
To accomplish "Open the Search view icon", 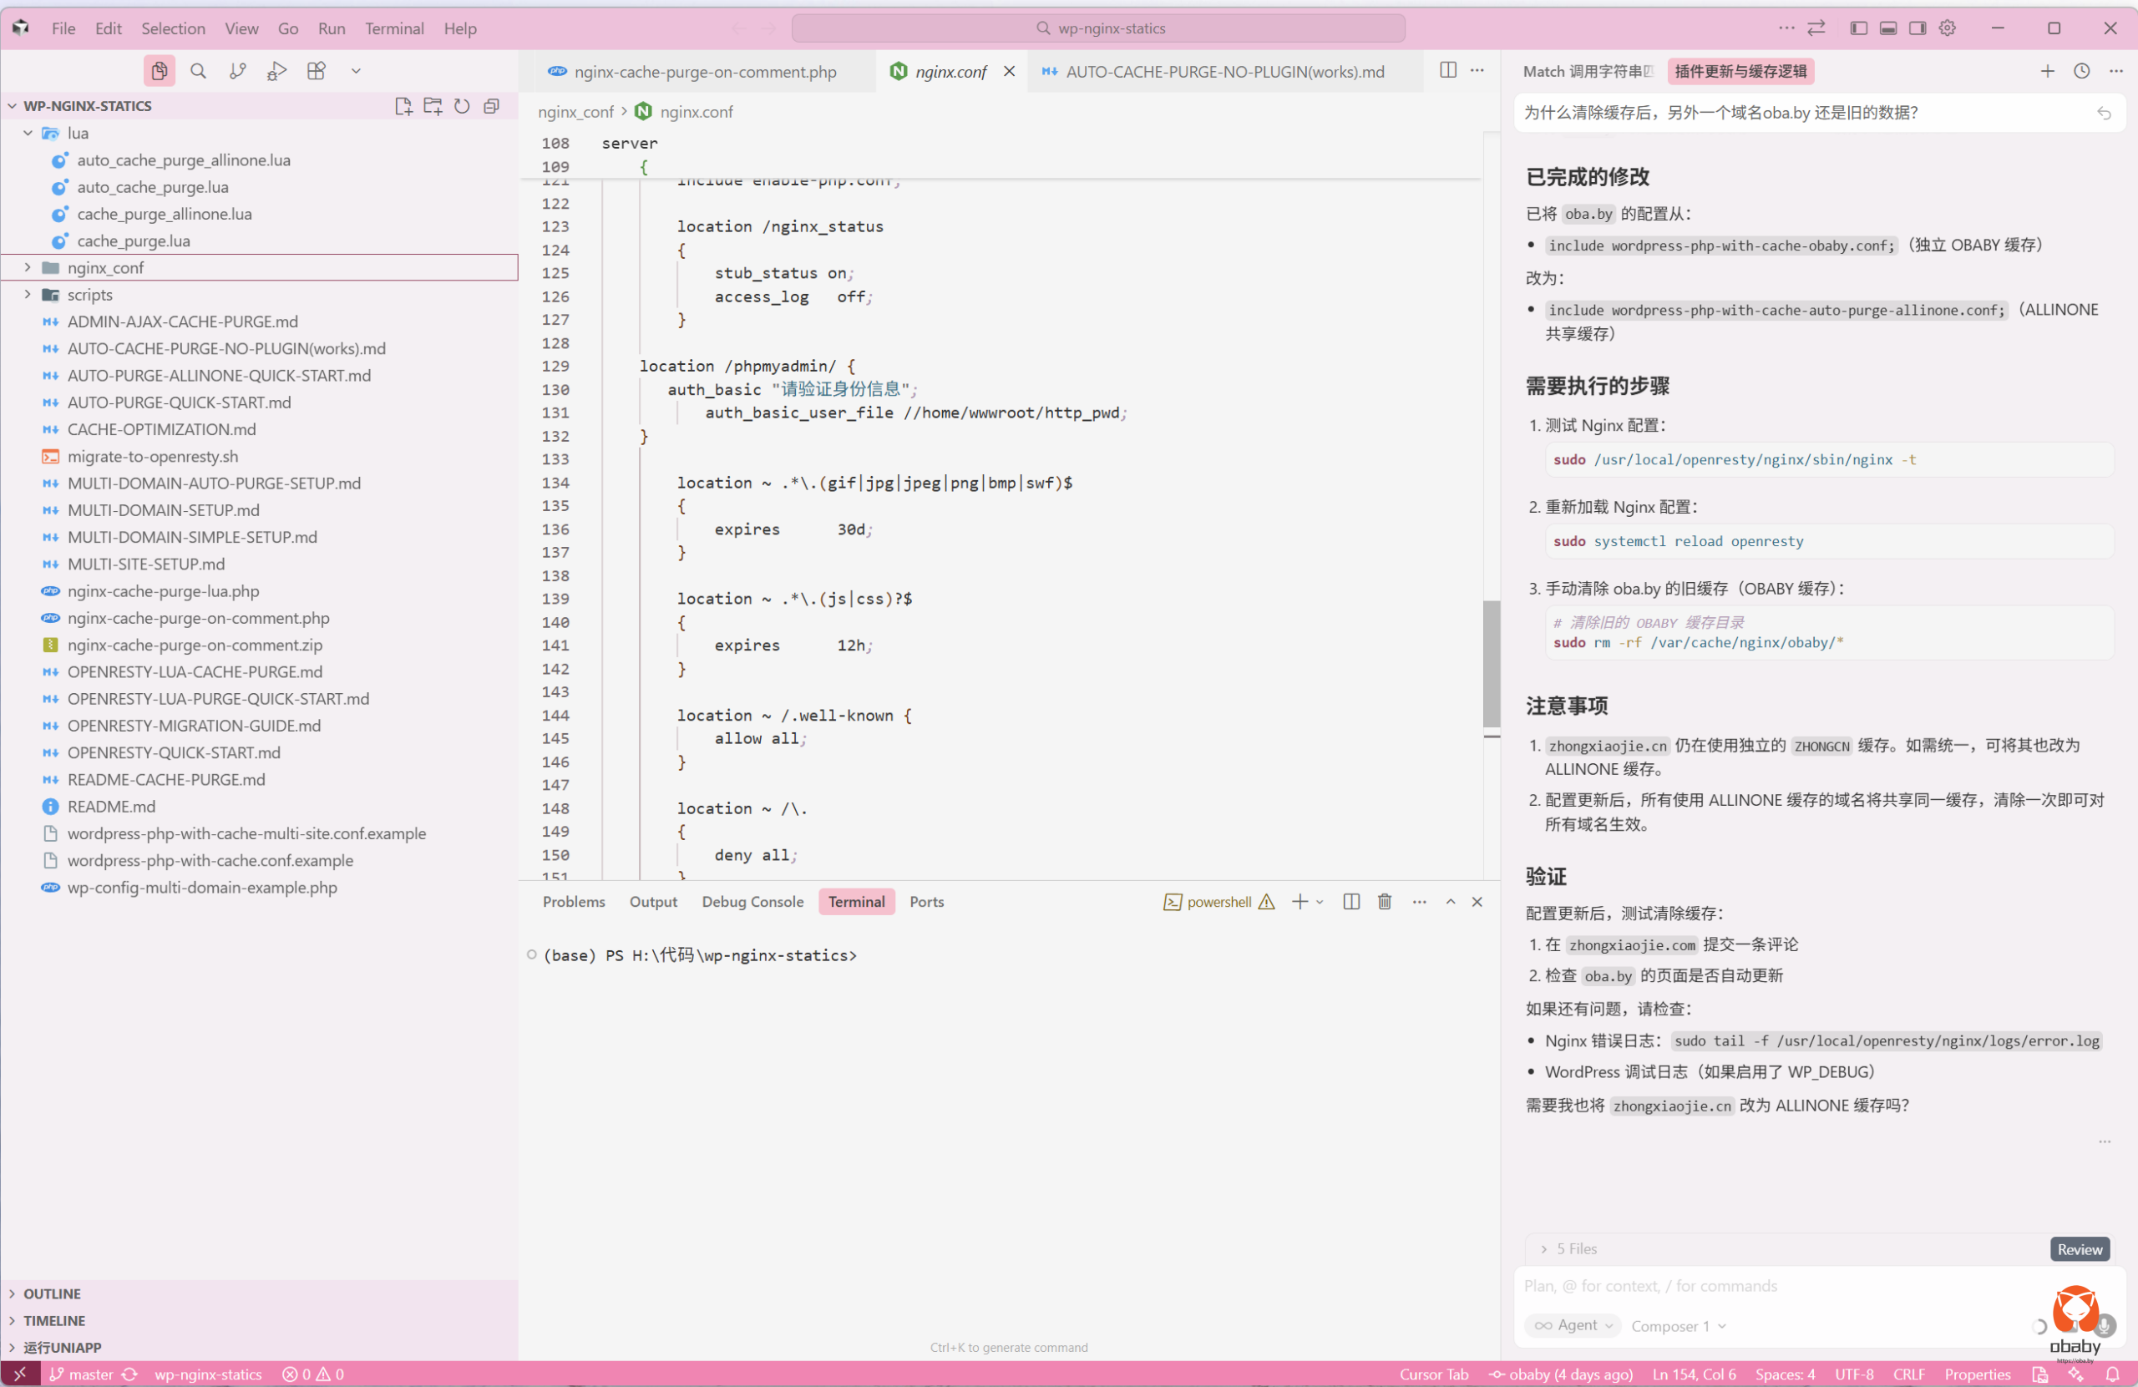I will point(198,71).
